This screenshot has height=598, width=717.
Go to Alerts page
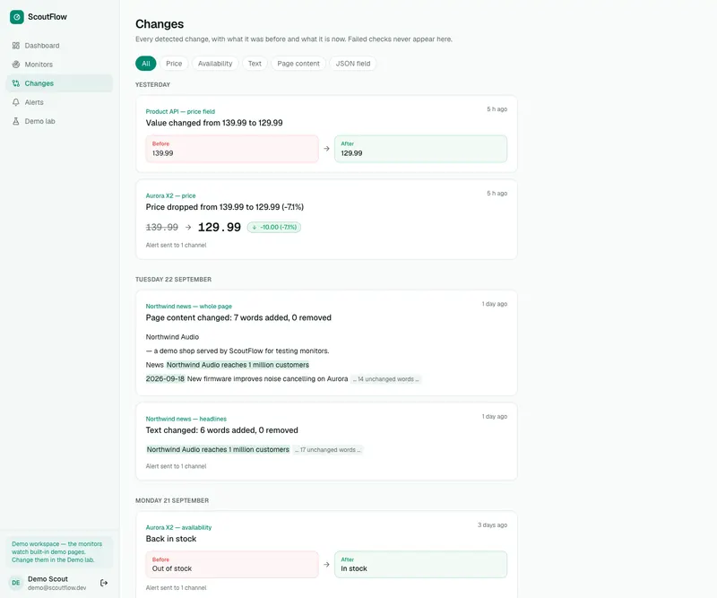click(59, 102)
